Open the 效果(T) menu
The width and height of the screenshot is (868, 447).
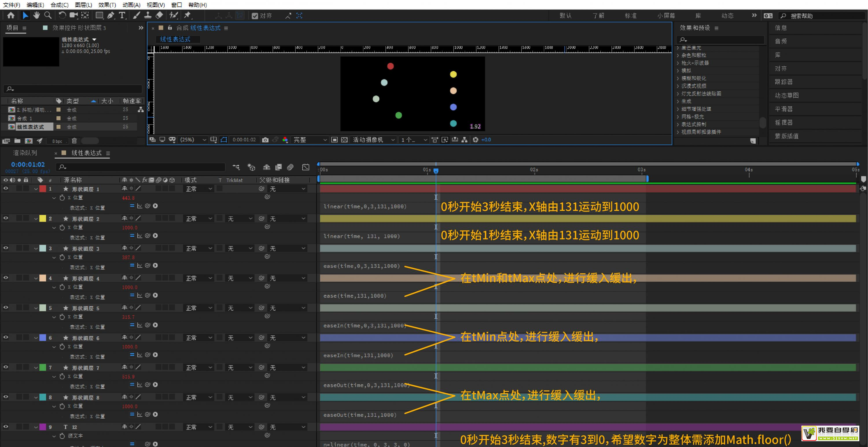107,5
